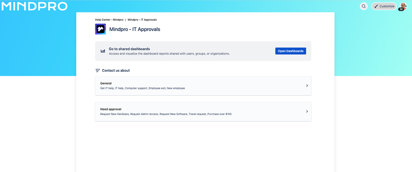Click the 'Mindpro - IT Approvals' heading

134,29
